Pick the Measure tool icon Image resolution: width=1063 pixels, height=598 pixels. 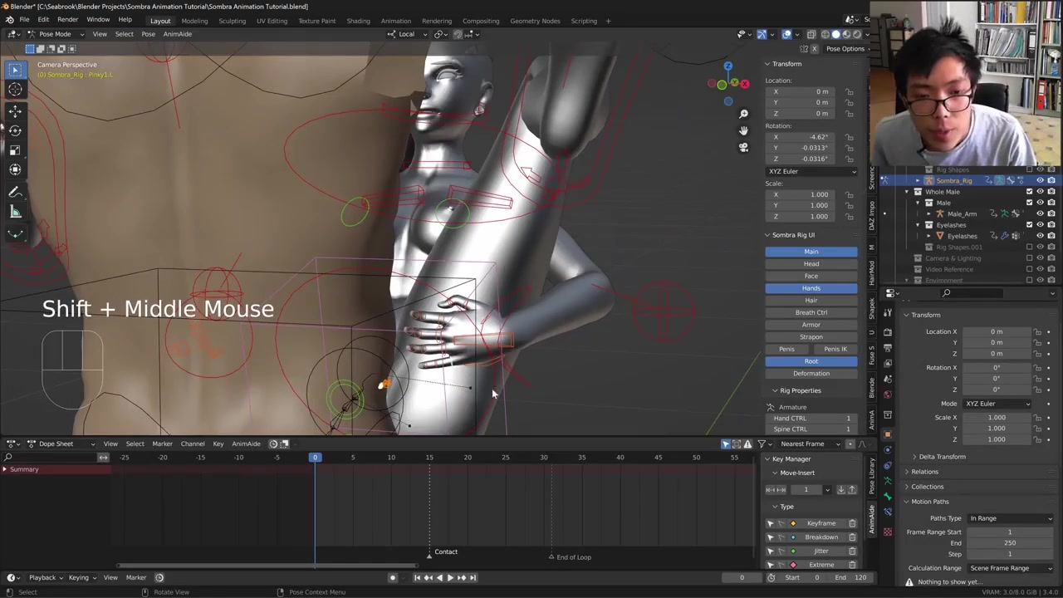coord(15,212)
